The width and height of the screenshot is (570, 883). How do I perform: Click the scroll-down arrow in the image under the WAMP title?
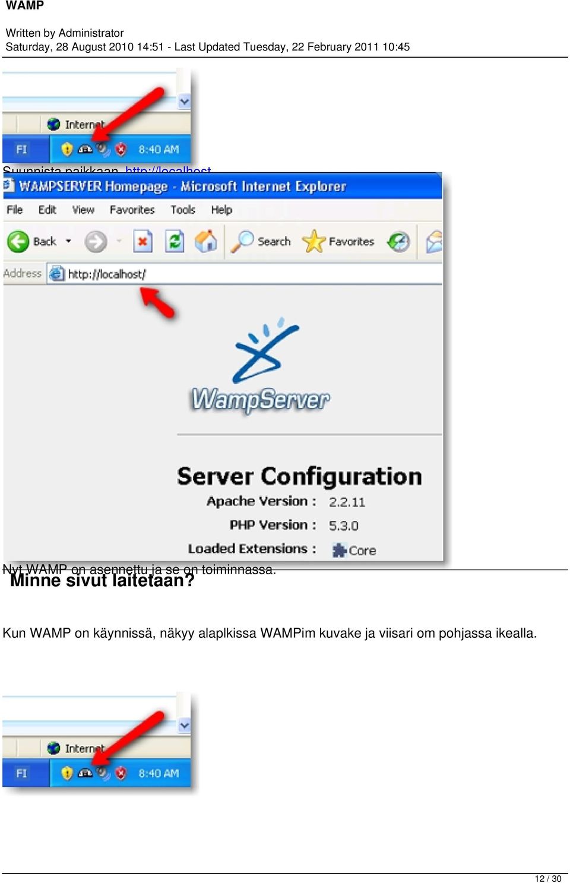pos(184,102)
